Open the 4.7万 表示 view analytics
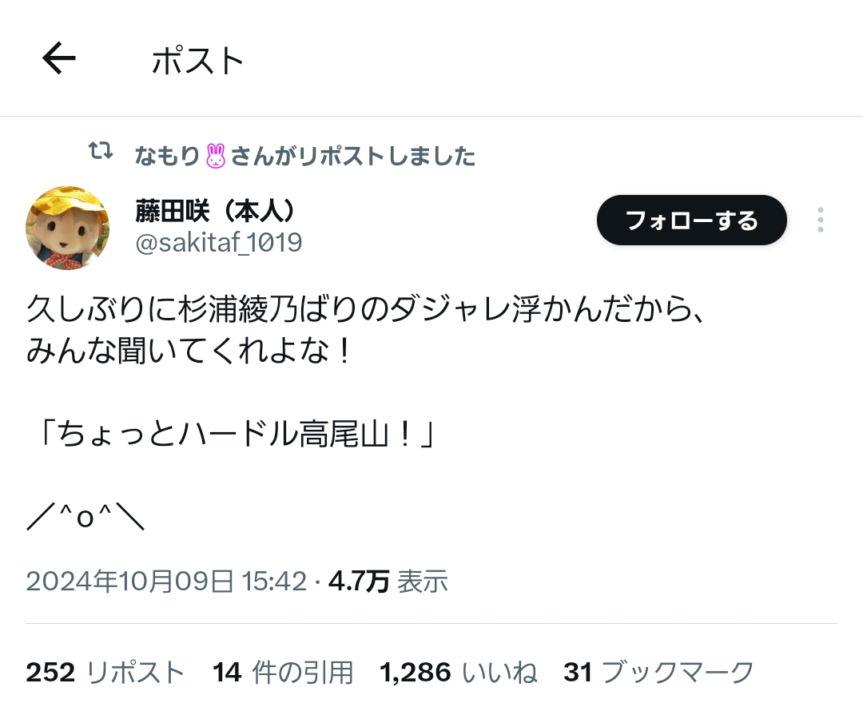Viewport: 863px width, 711px height. [388, 581]
